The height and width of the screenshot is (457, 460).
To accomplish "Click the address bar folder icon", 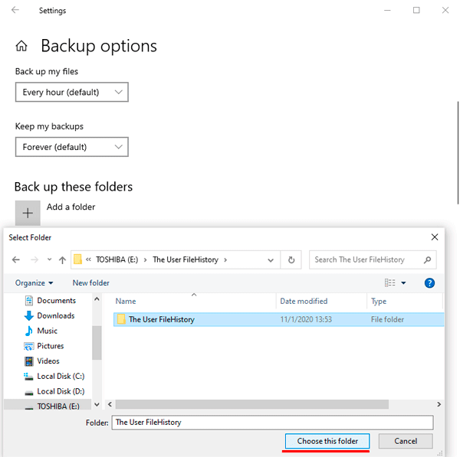I will pyautogui.click(x=77, y=260).
